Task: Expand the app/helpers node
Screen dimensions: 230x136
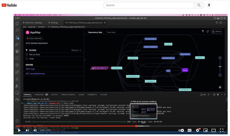Action: (146, 81)
